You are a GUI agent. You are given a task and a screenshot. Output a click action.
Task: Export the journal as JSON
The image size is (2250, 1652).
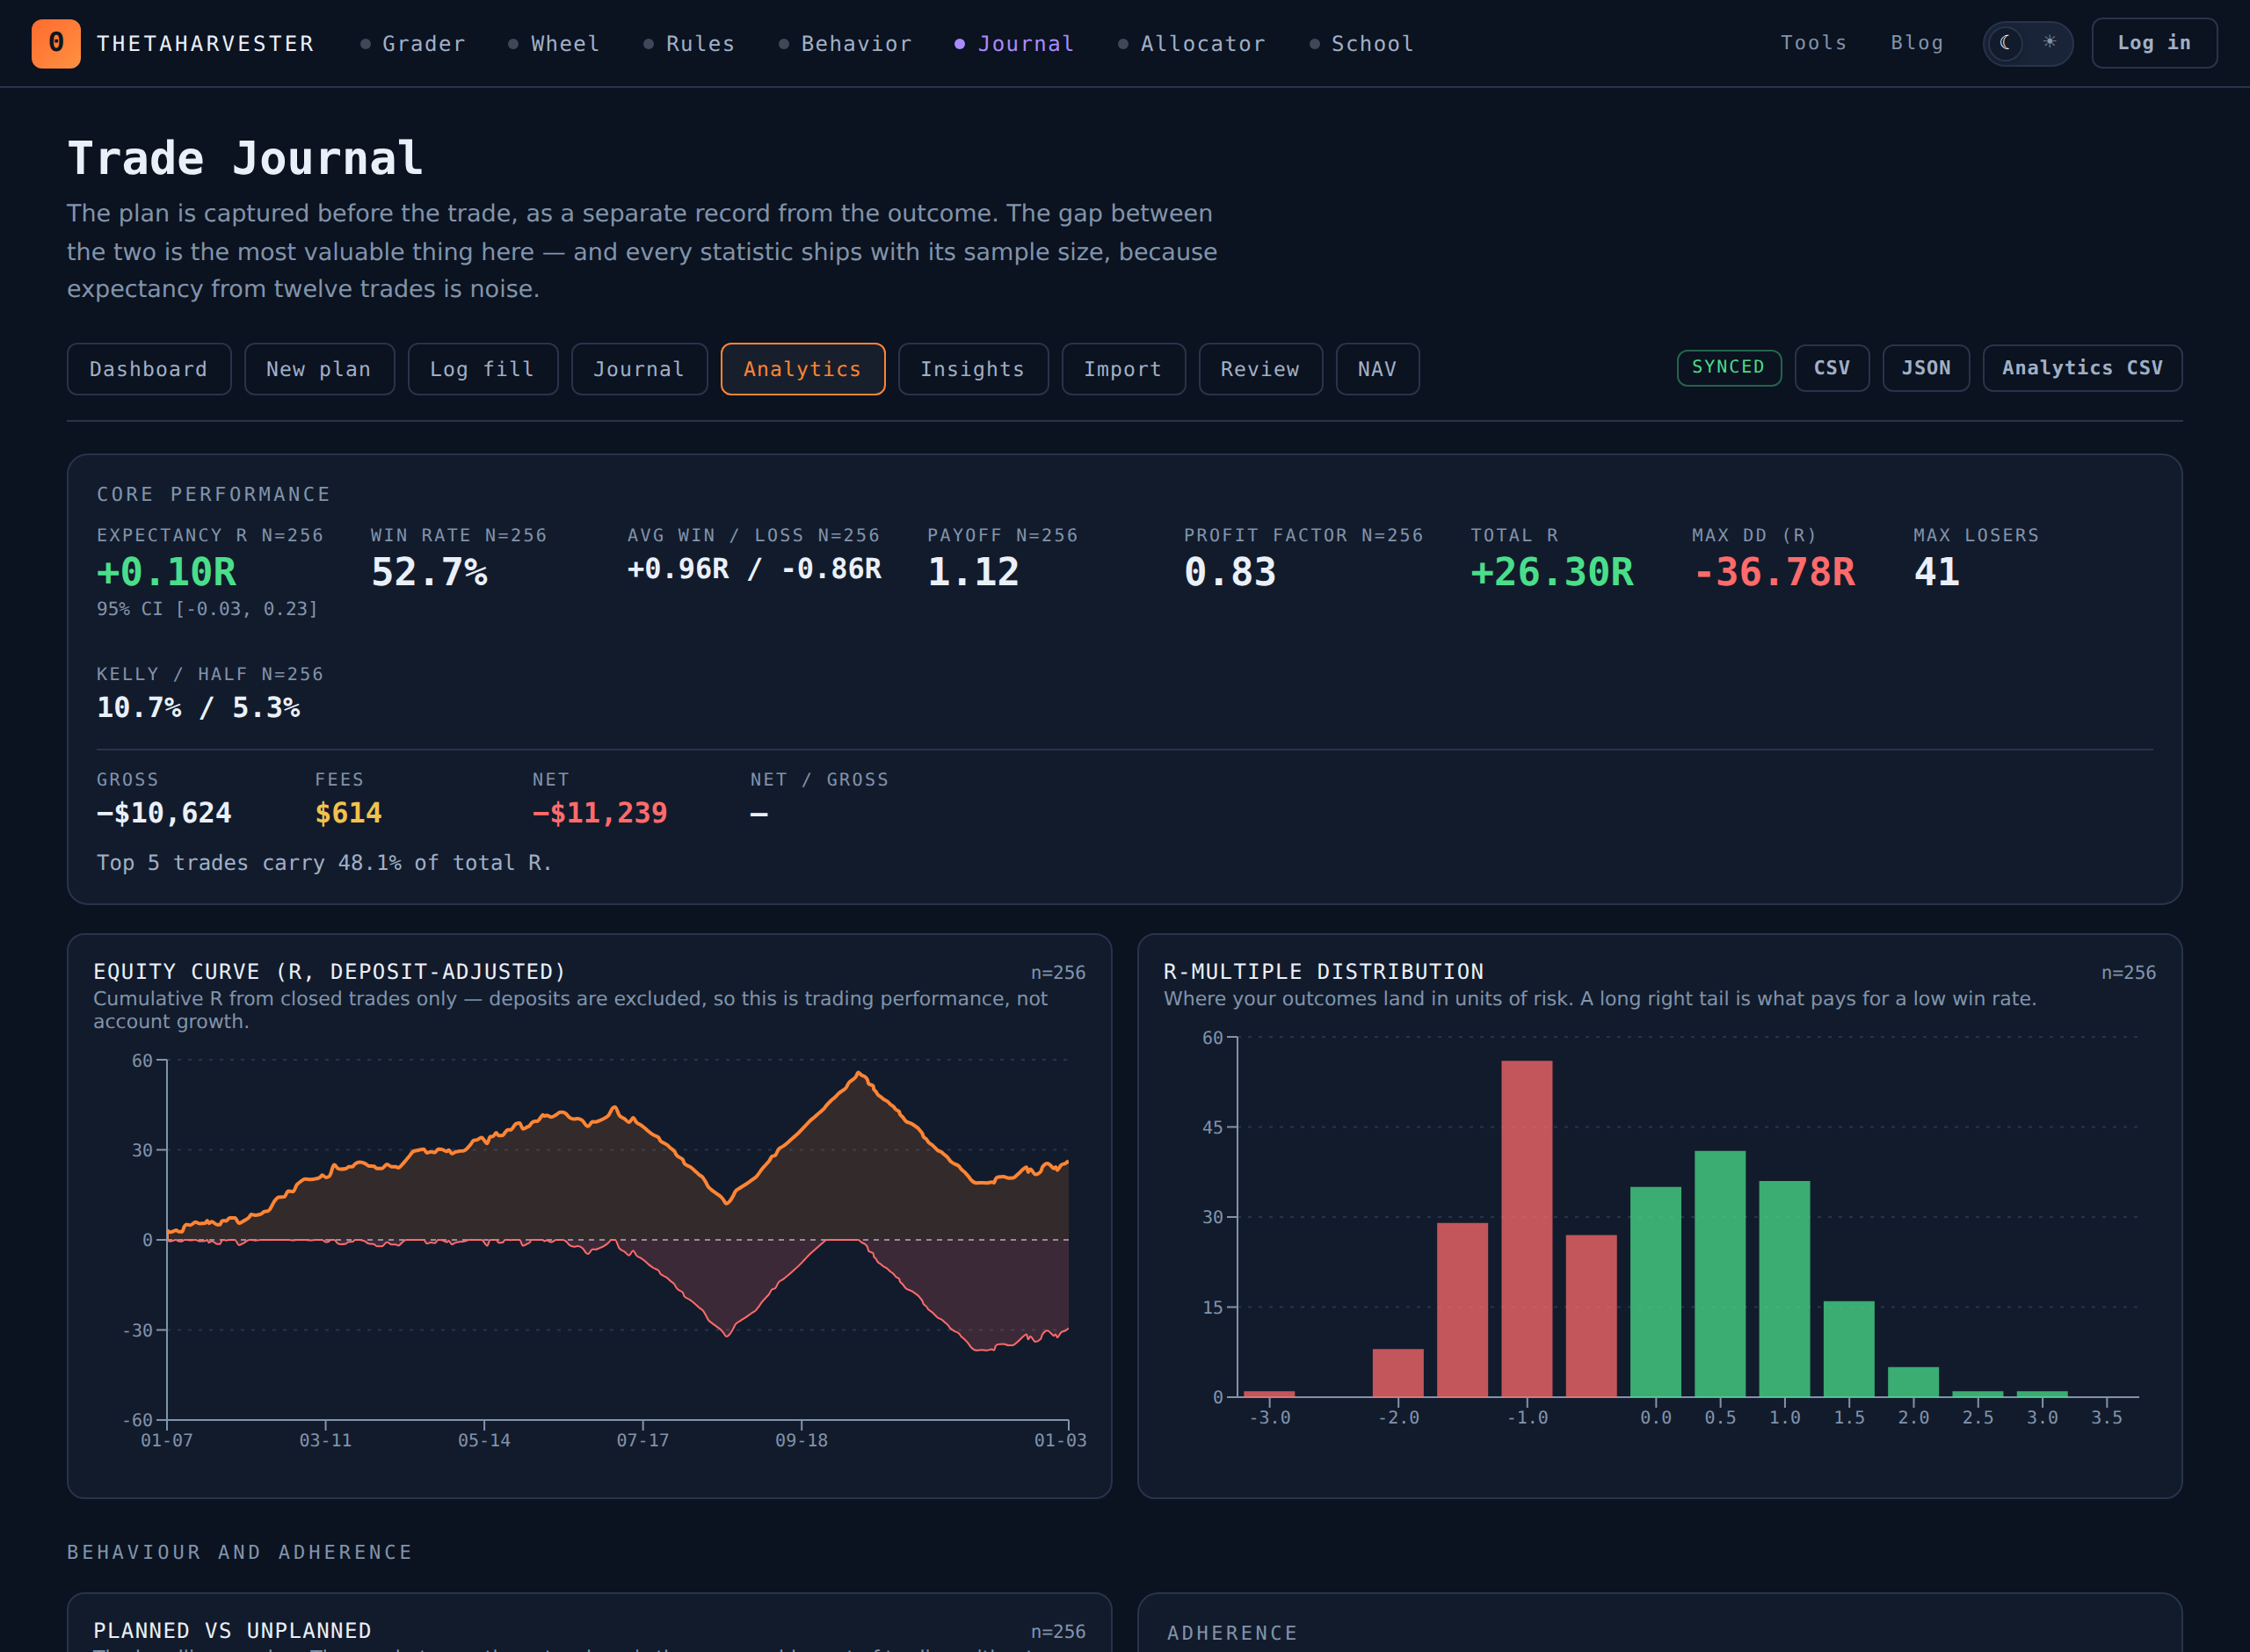(x=1925, y=368)
